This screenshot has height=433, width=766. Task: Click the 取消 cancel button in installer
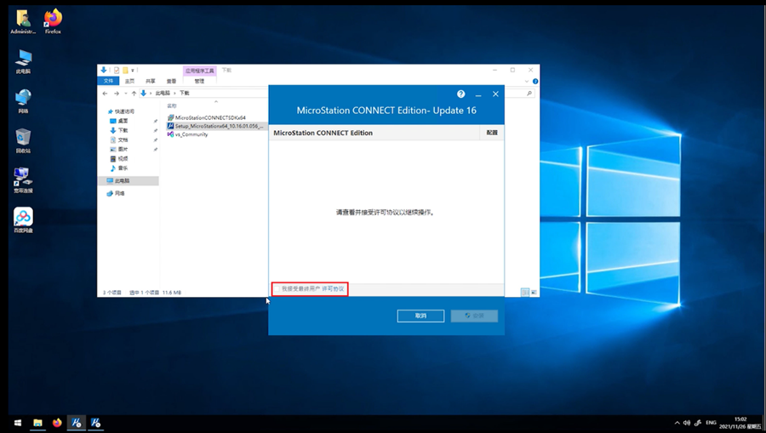point(420,316)
